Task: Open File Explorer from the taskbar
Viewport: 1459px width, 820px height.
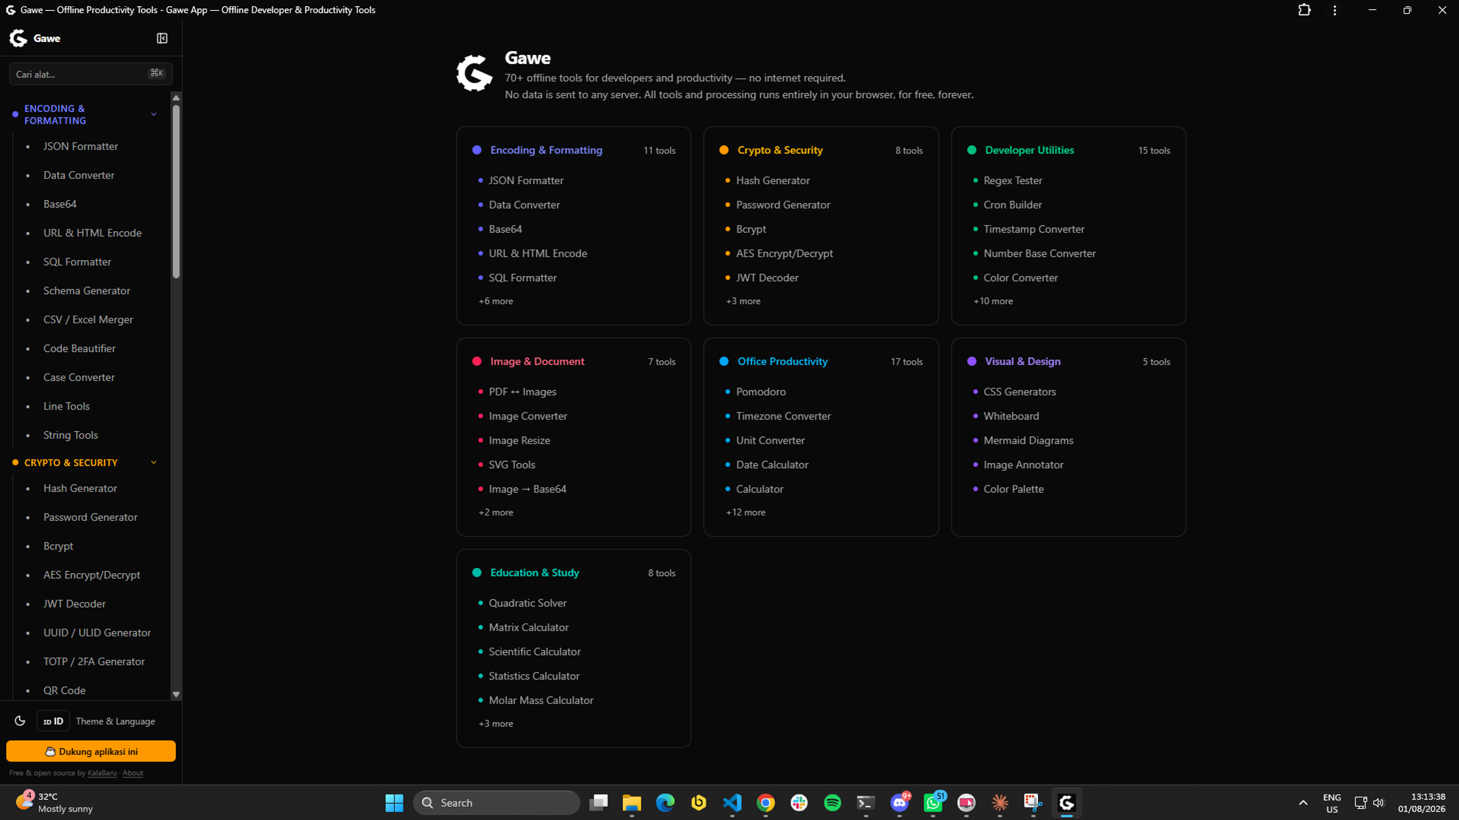Action: tap(631, 803)
